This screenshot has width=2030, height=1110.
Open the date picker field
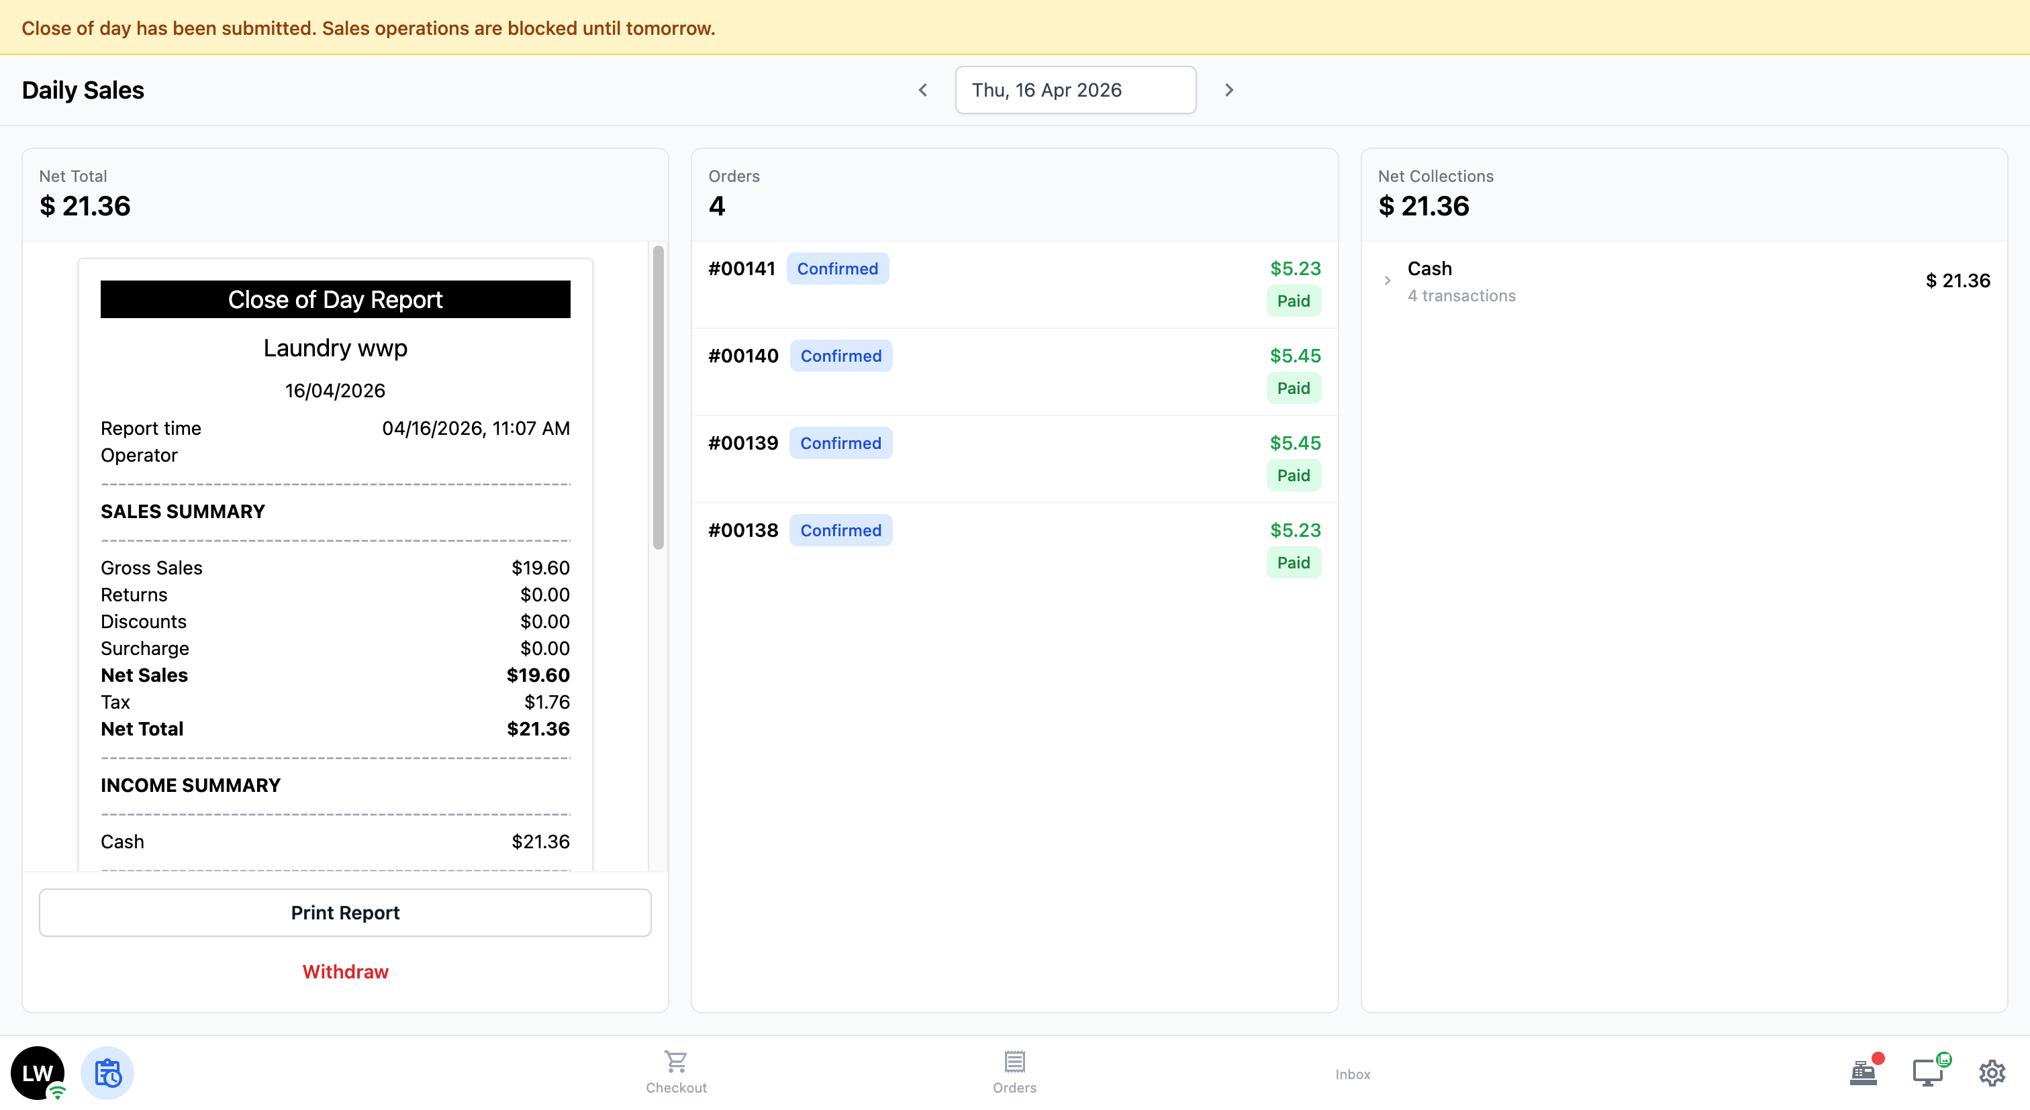pyautogui.click(x=1075, y=90)
